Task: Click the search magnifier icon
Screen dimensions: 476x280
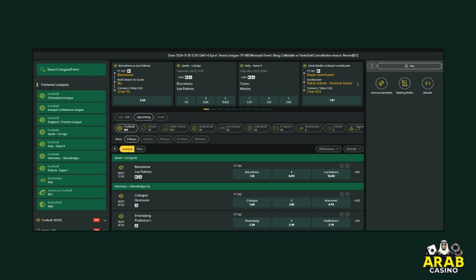Action: pyautogui.click(x=43, y=69)
